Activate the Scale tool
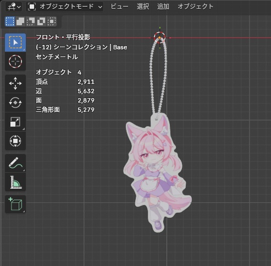 [x=15, y=122]
